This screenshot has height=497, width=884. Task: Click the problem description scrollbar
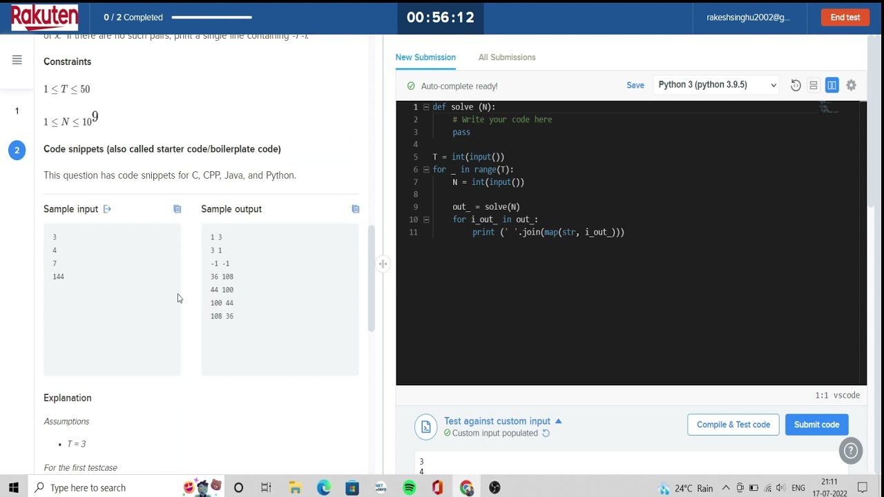[372, 278]
